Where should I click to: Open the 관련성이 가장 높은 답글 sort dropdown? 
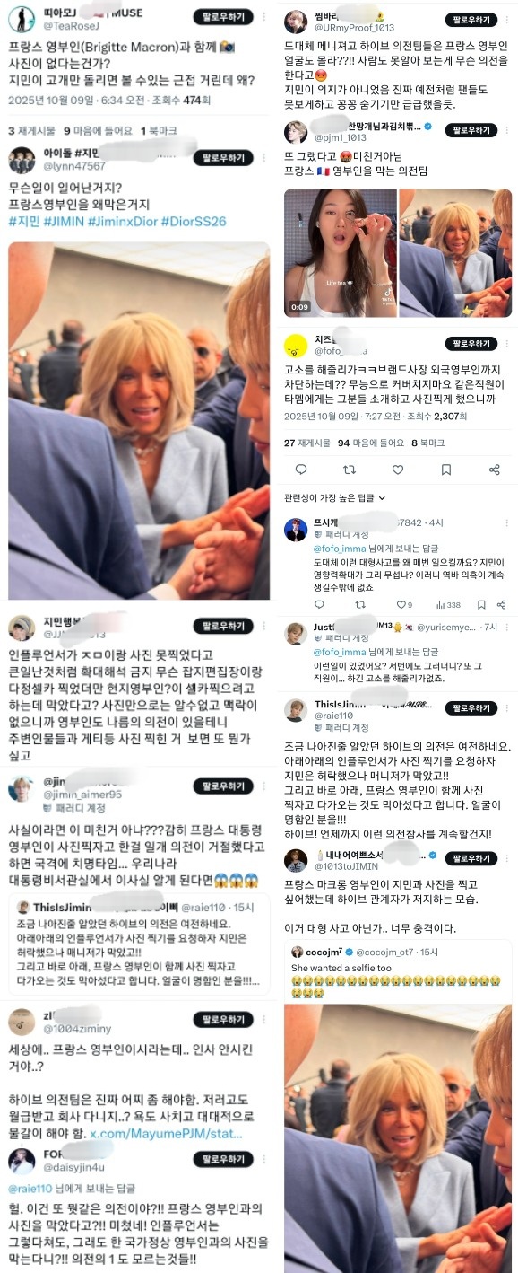click(x=334, y=497)
